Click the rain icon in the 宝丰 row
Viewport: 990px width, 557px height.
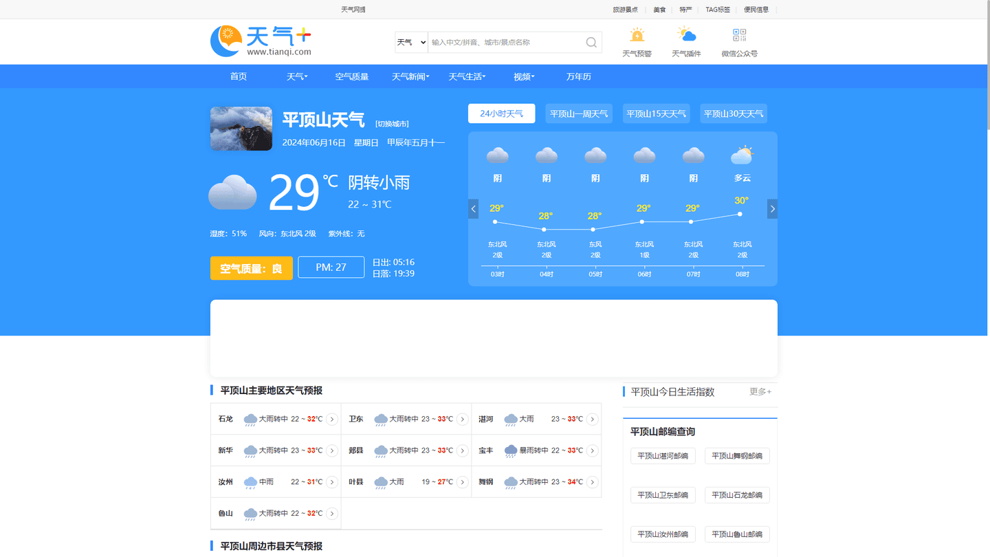point(511,451)
